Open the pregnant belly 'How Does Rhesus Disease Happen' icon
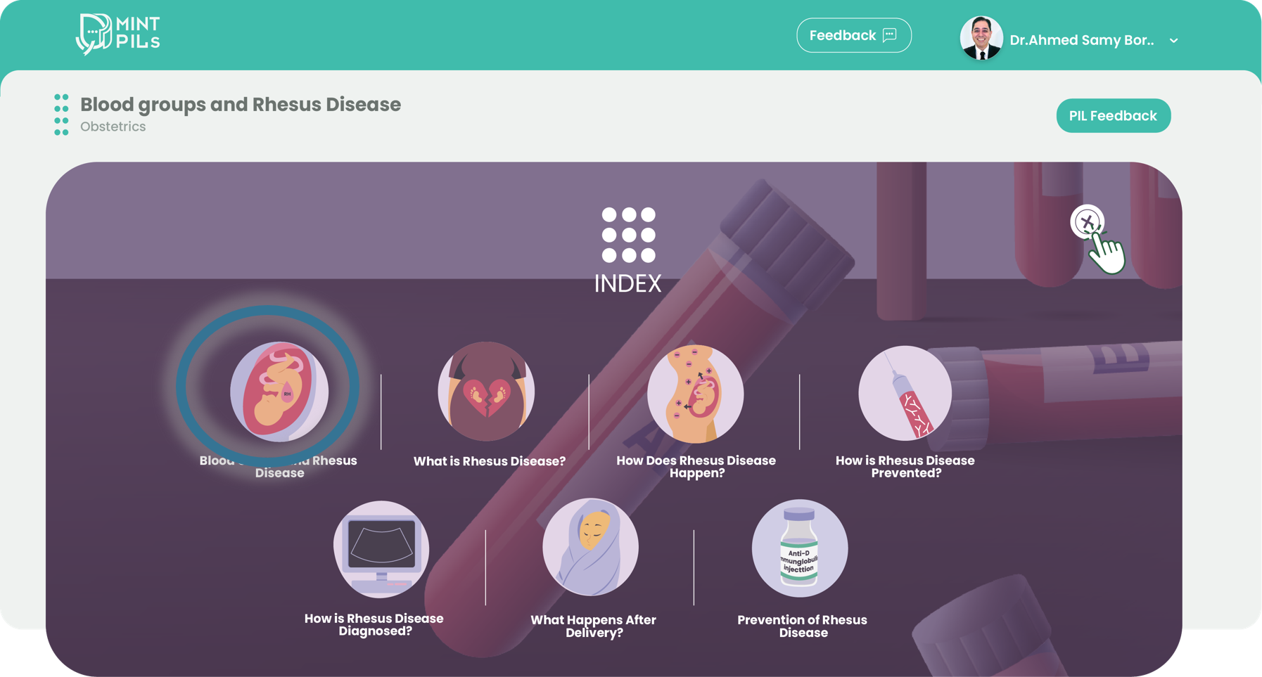This screenshot has height=677, width=1262. [x=695, y=394]
